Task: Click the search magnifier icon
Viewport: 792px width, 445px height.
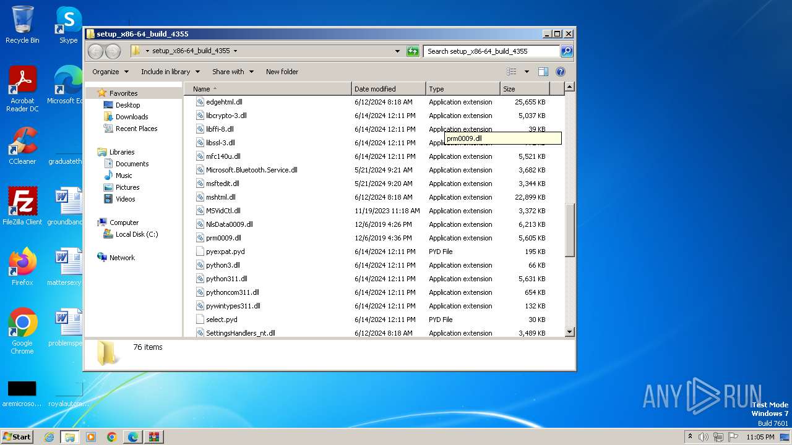Action: coord(567,51)
